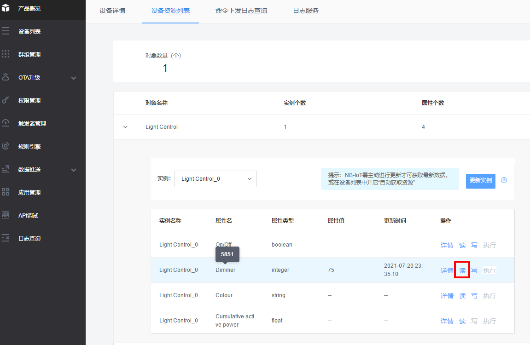Open 权限管理 from the sidebar
Screen dimensions: 530x345
28,100
